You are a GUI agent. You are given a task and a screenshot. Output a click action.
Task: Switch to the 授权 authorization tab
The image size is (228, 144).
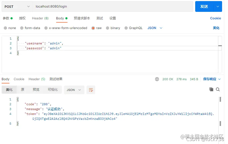22,18
